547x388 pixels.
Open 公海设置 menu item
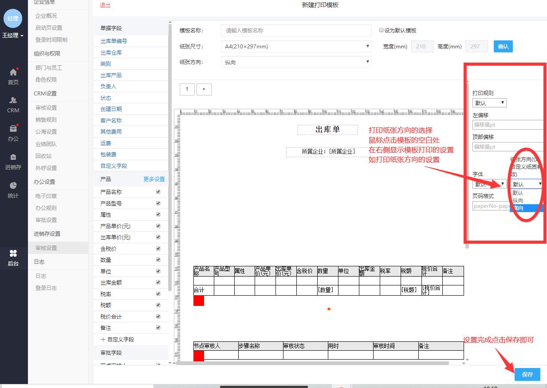coord(46,131)
